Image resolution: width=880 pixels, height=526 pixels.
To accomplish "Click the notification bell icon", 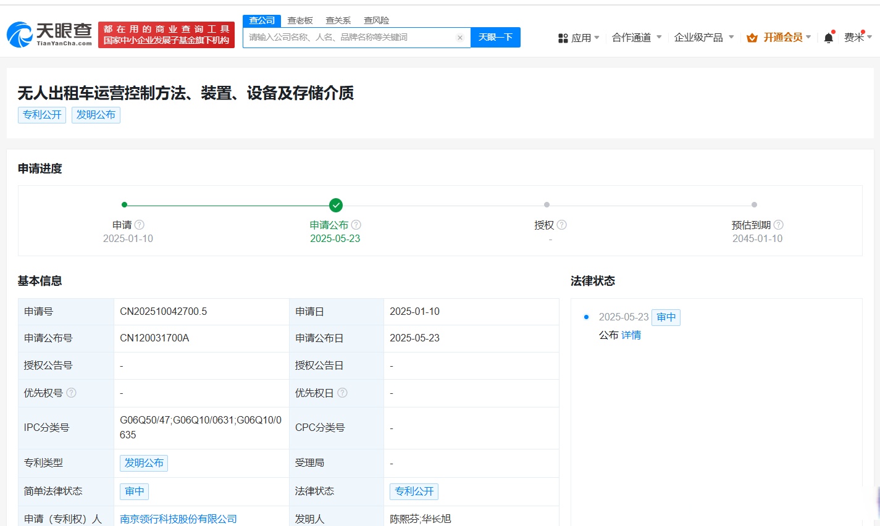I will pyautogui.click(x=828, y=37).
